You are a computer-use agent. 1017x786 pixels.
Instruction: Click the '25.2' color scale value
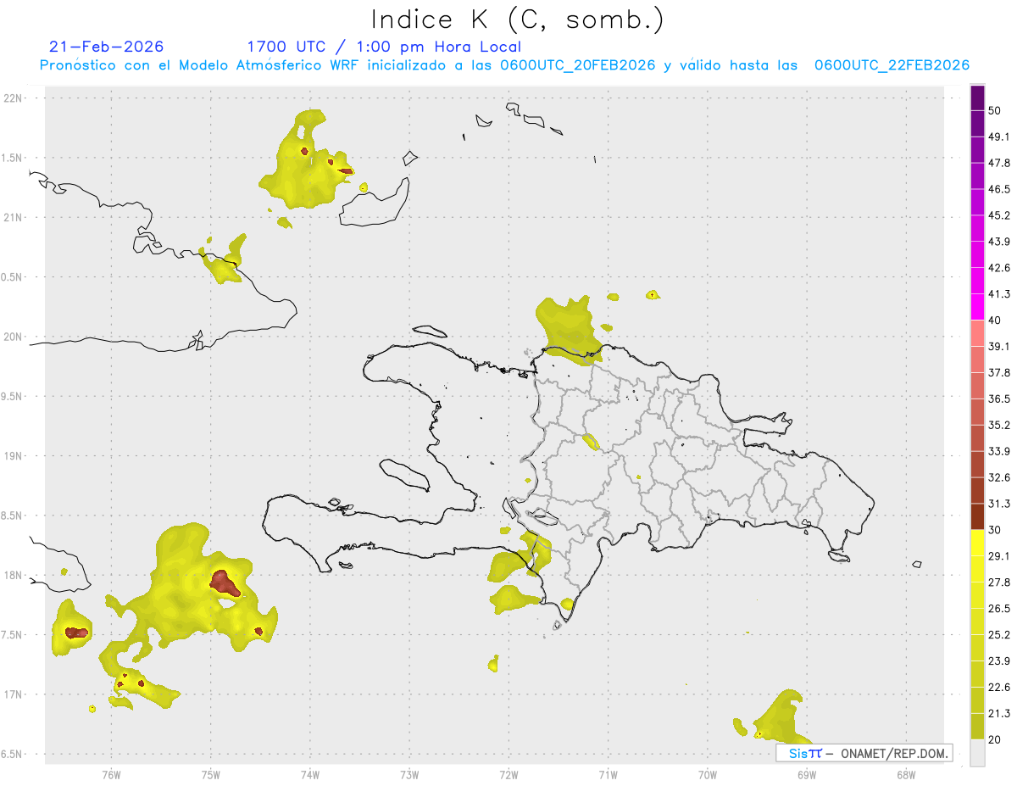[x=998, y=635]
